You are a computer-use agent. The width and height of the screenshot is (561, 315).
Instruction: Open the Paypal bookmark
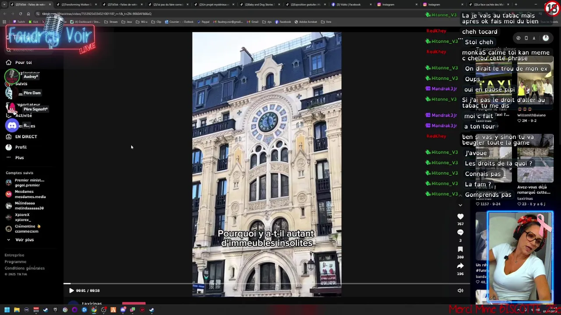click(x=203, y=22)
